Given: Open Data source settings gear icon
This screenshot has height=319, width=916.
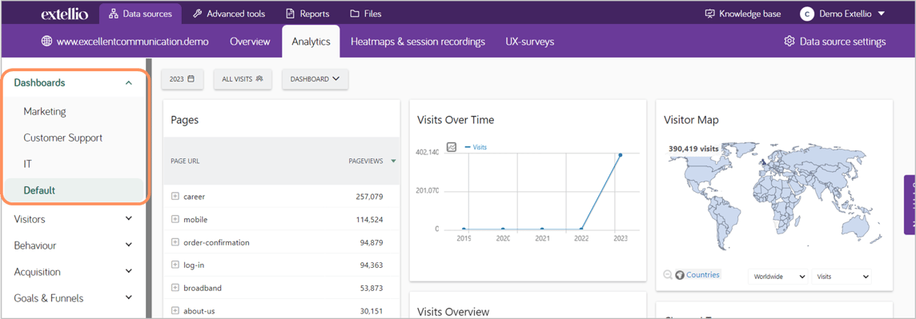Looking at the screenshot, I should [x=789, y=42].
